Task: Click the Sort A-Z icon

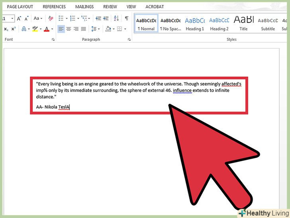Action: coord(116,18)
